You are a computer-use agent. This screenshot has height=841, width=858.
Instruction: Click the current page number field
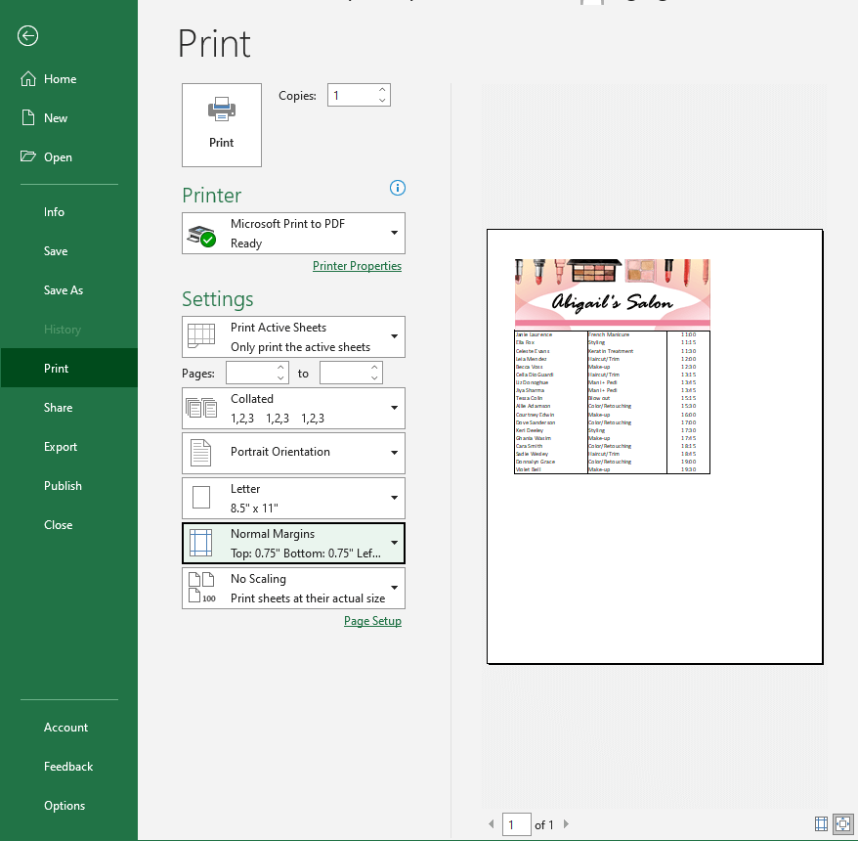516,824
